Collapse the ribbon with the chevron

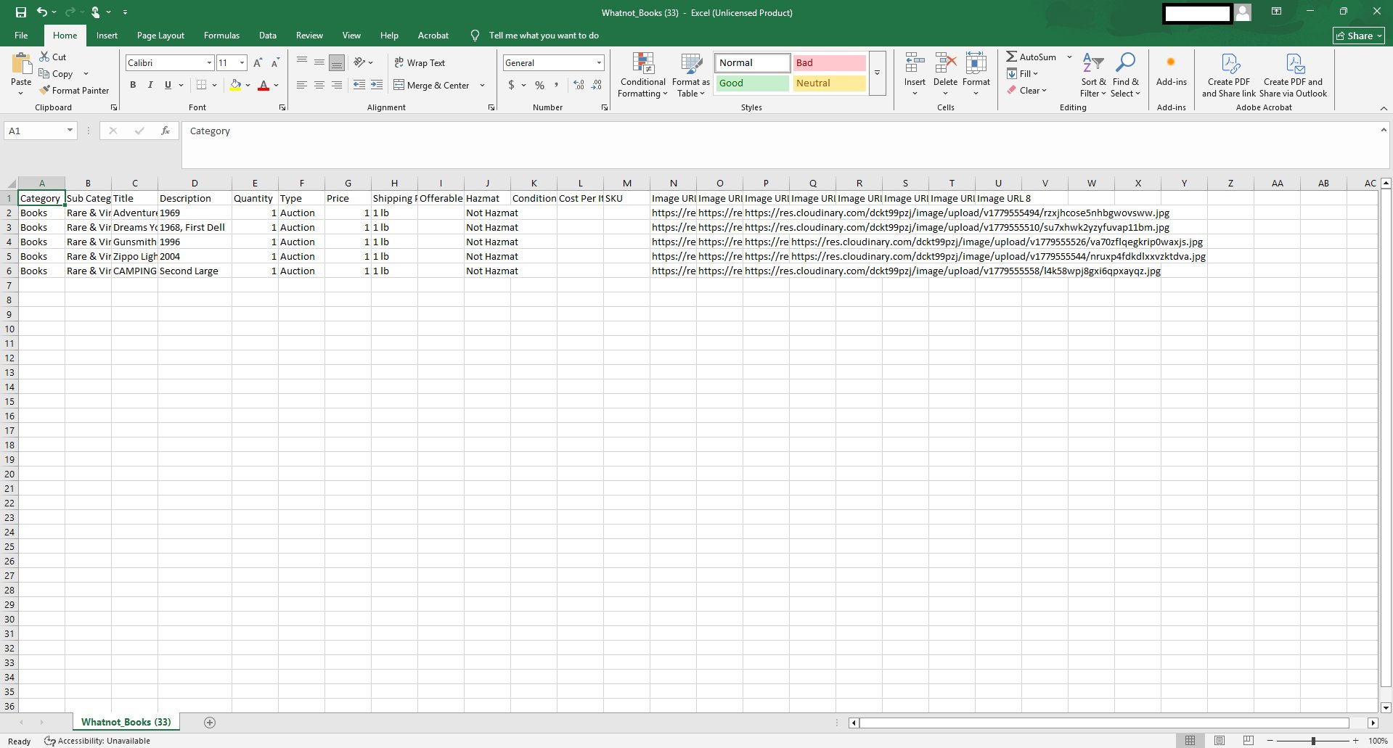1384,108
